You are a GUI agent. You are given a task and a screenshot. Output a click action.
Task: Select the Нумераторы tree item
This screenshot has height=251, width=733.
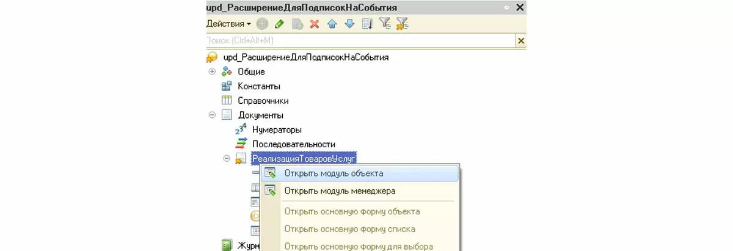click(x=277, y=129)
